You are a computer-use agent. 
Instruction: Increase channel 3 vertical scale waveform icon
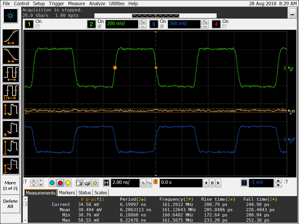pyautogui.click(x=205, y=22)
